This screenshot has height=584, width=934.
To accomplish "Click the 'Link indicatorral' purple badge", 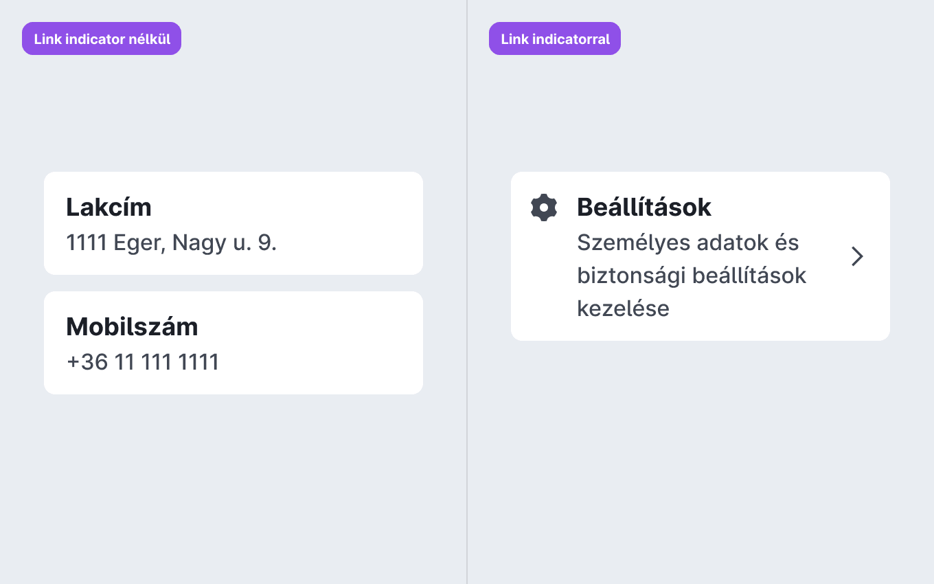I will [x=555, y=38].
